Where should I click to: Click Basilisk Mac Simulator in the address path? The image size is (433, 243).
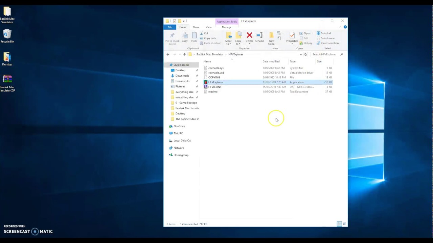210,54
